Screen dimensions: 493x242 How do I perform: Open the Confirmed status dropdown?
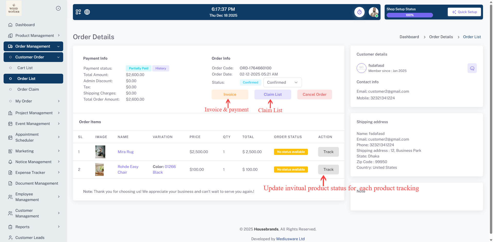pyautogui.click(x=282, y=82)
